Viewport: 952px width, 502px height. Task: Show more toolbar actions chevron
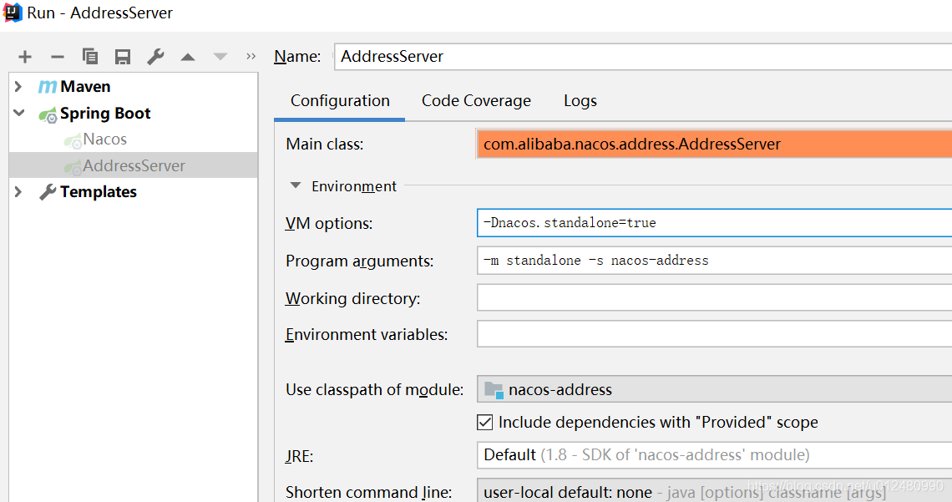(251, 57)
